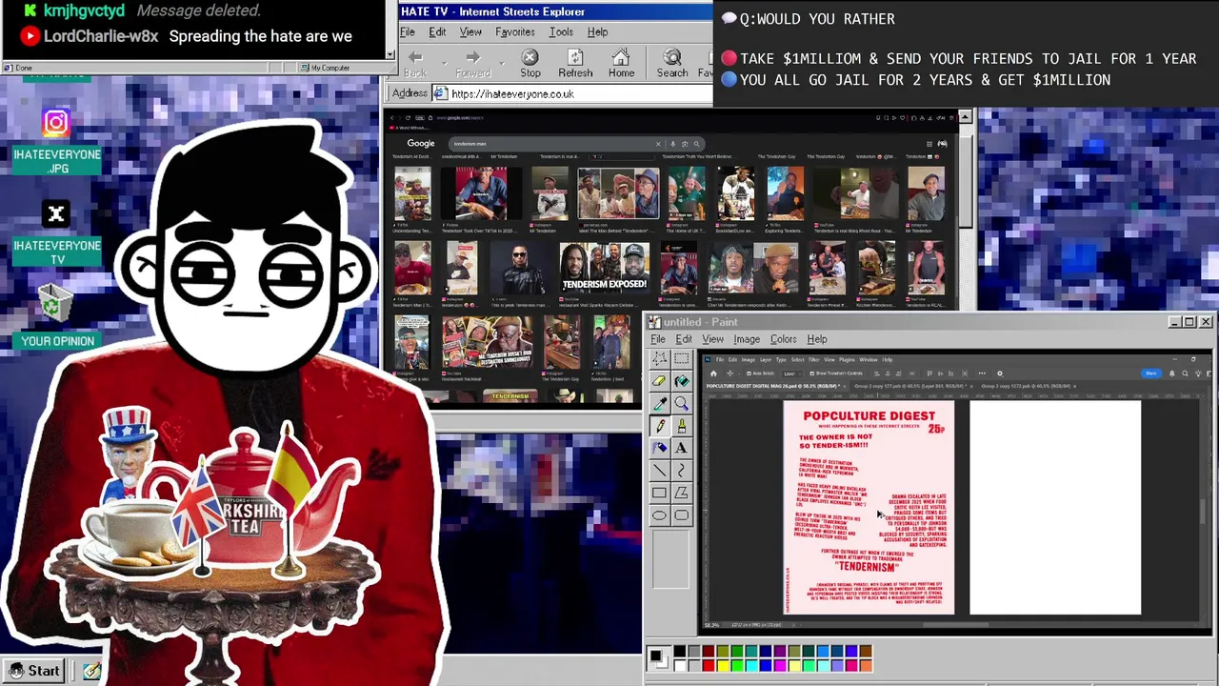Click the Google logo on the search page

(x=420, y=143)
